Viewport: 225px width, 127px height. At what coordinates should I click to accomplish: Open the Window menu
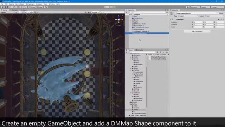(52, 4)
